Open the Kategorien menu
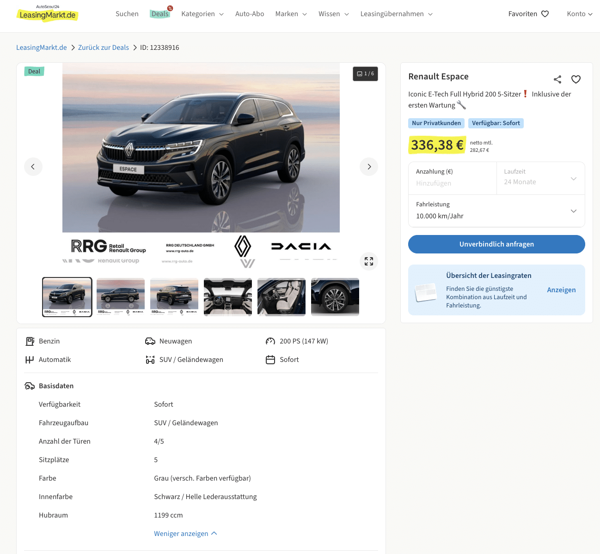The width and height of the screenshot is (600, 554). tap(202, 14)
